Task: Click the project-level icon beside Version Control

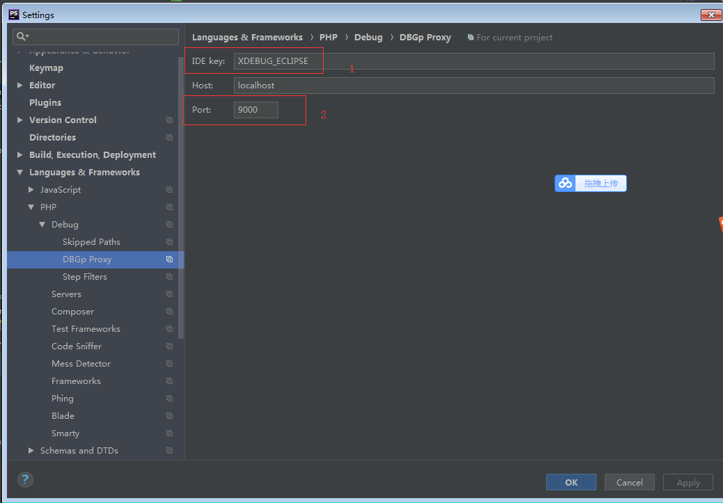Action: (169, 120)
